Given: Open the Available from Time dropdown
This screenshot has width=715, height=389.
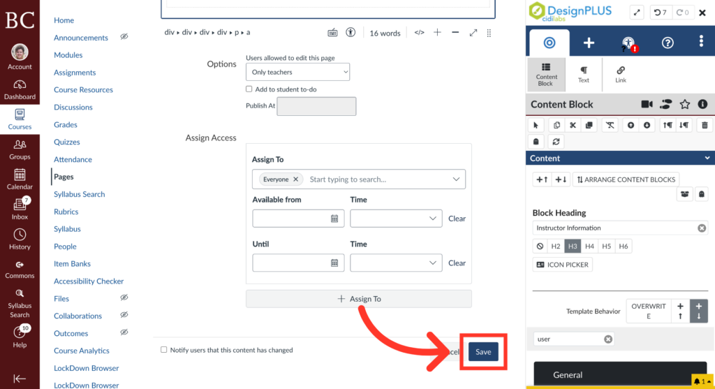Looking at the screenshot, I should (396, 219).
